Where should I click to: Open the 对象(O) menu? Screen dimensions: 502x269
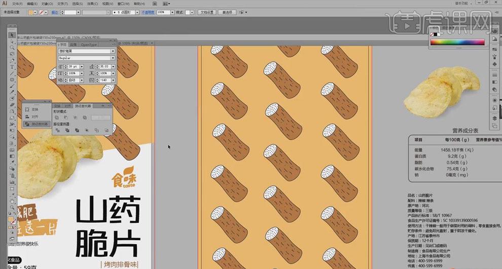point(47,4)
